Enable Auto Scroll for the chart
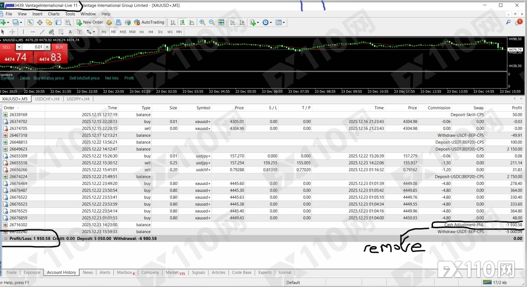This screenshot has height=287, width=527. (233, 22)
